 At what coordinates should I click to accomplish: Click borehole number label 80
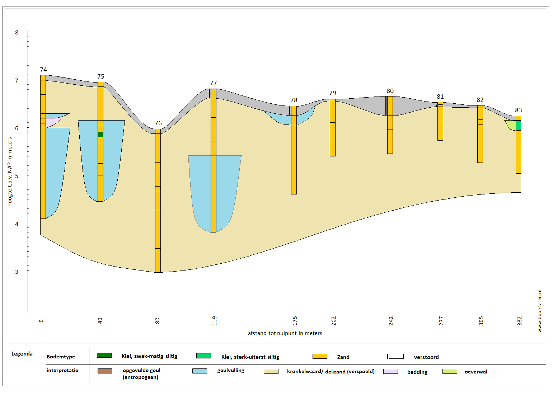tap(390, 91)
